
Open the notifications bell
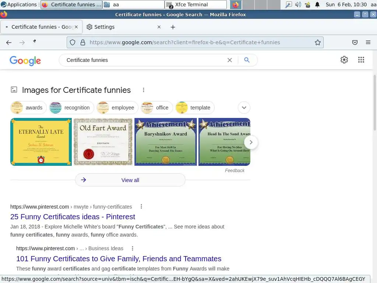pos(317,4)
